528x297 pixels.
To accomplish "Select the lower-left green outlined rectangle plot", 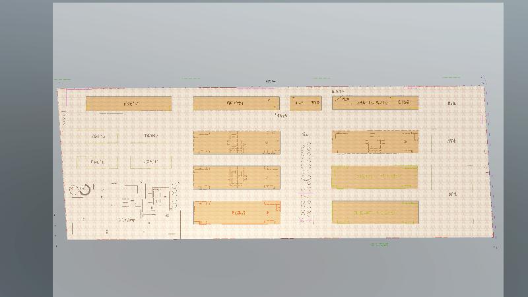I will (97, 162).
